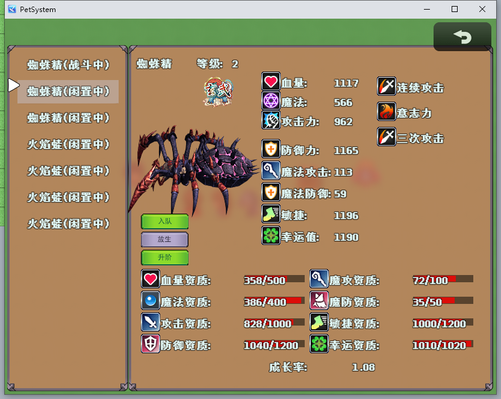Click the heart icon beside 血量资质

(150, 279)
